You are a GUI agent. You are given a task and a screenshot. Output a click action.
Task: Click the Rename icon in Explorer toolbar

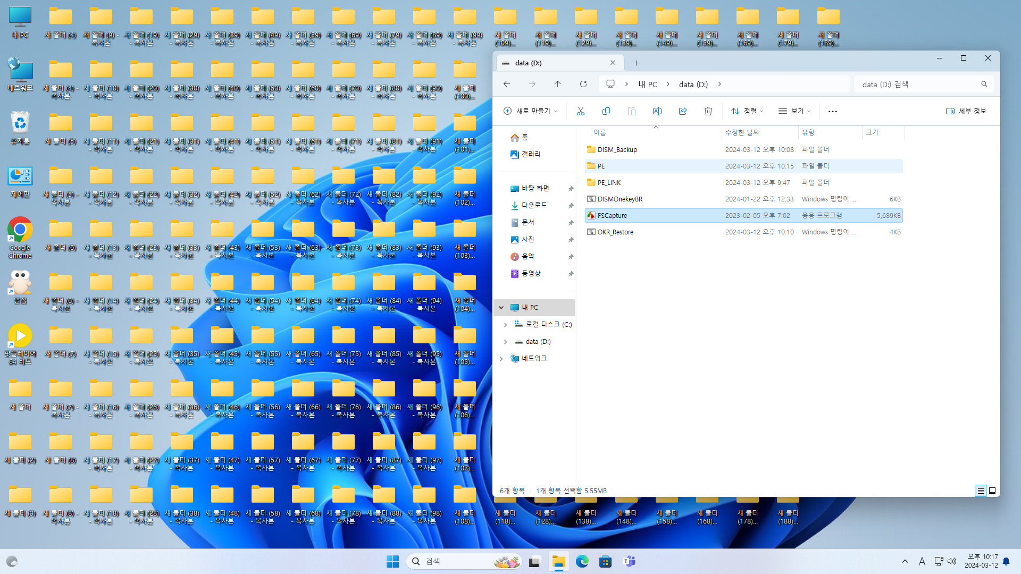[x=657, y=111]
